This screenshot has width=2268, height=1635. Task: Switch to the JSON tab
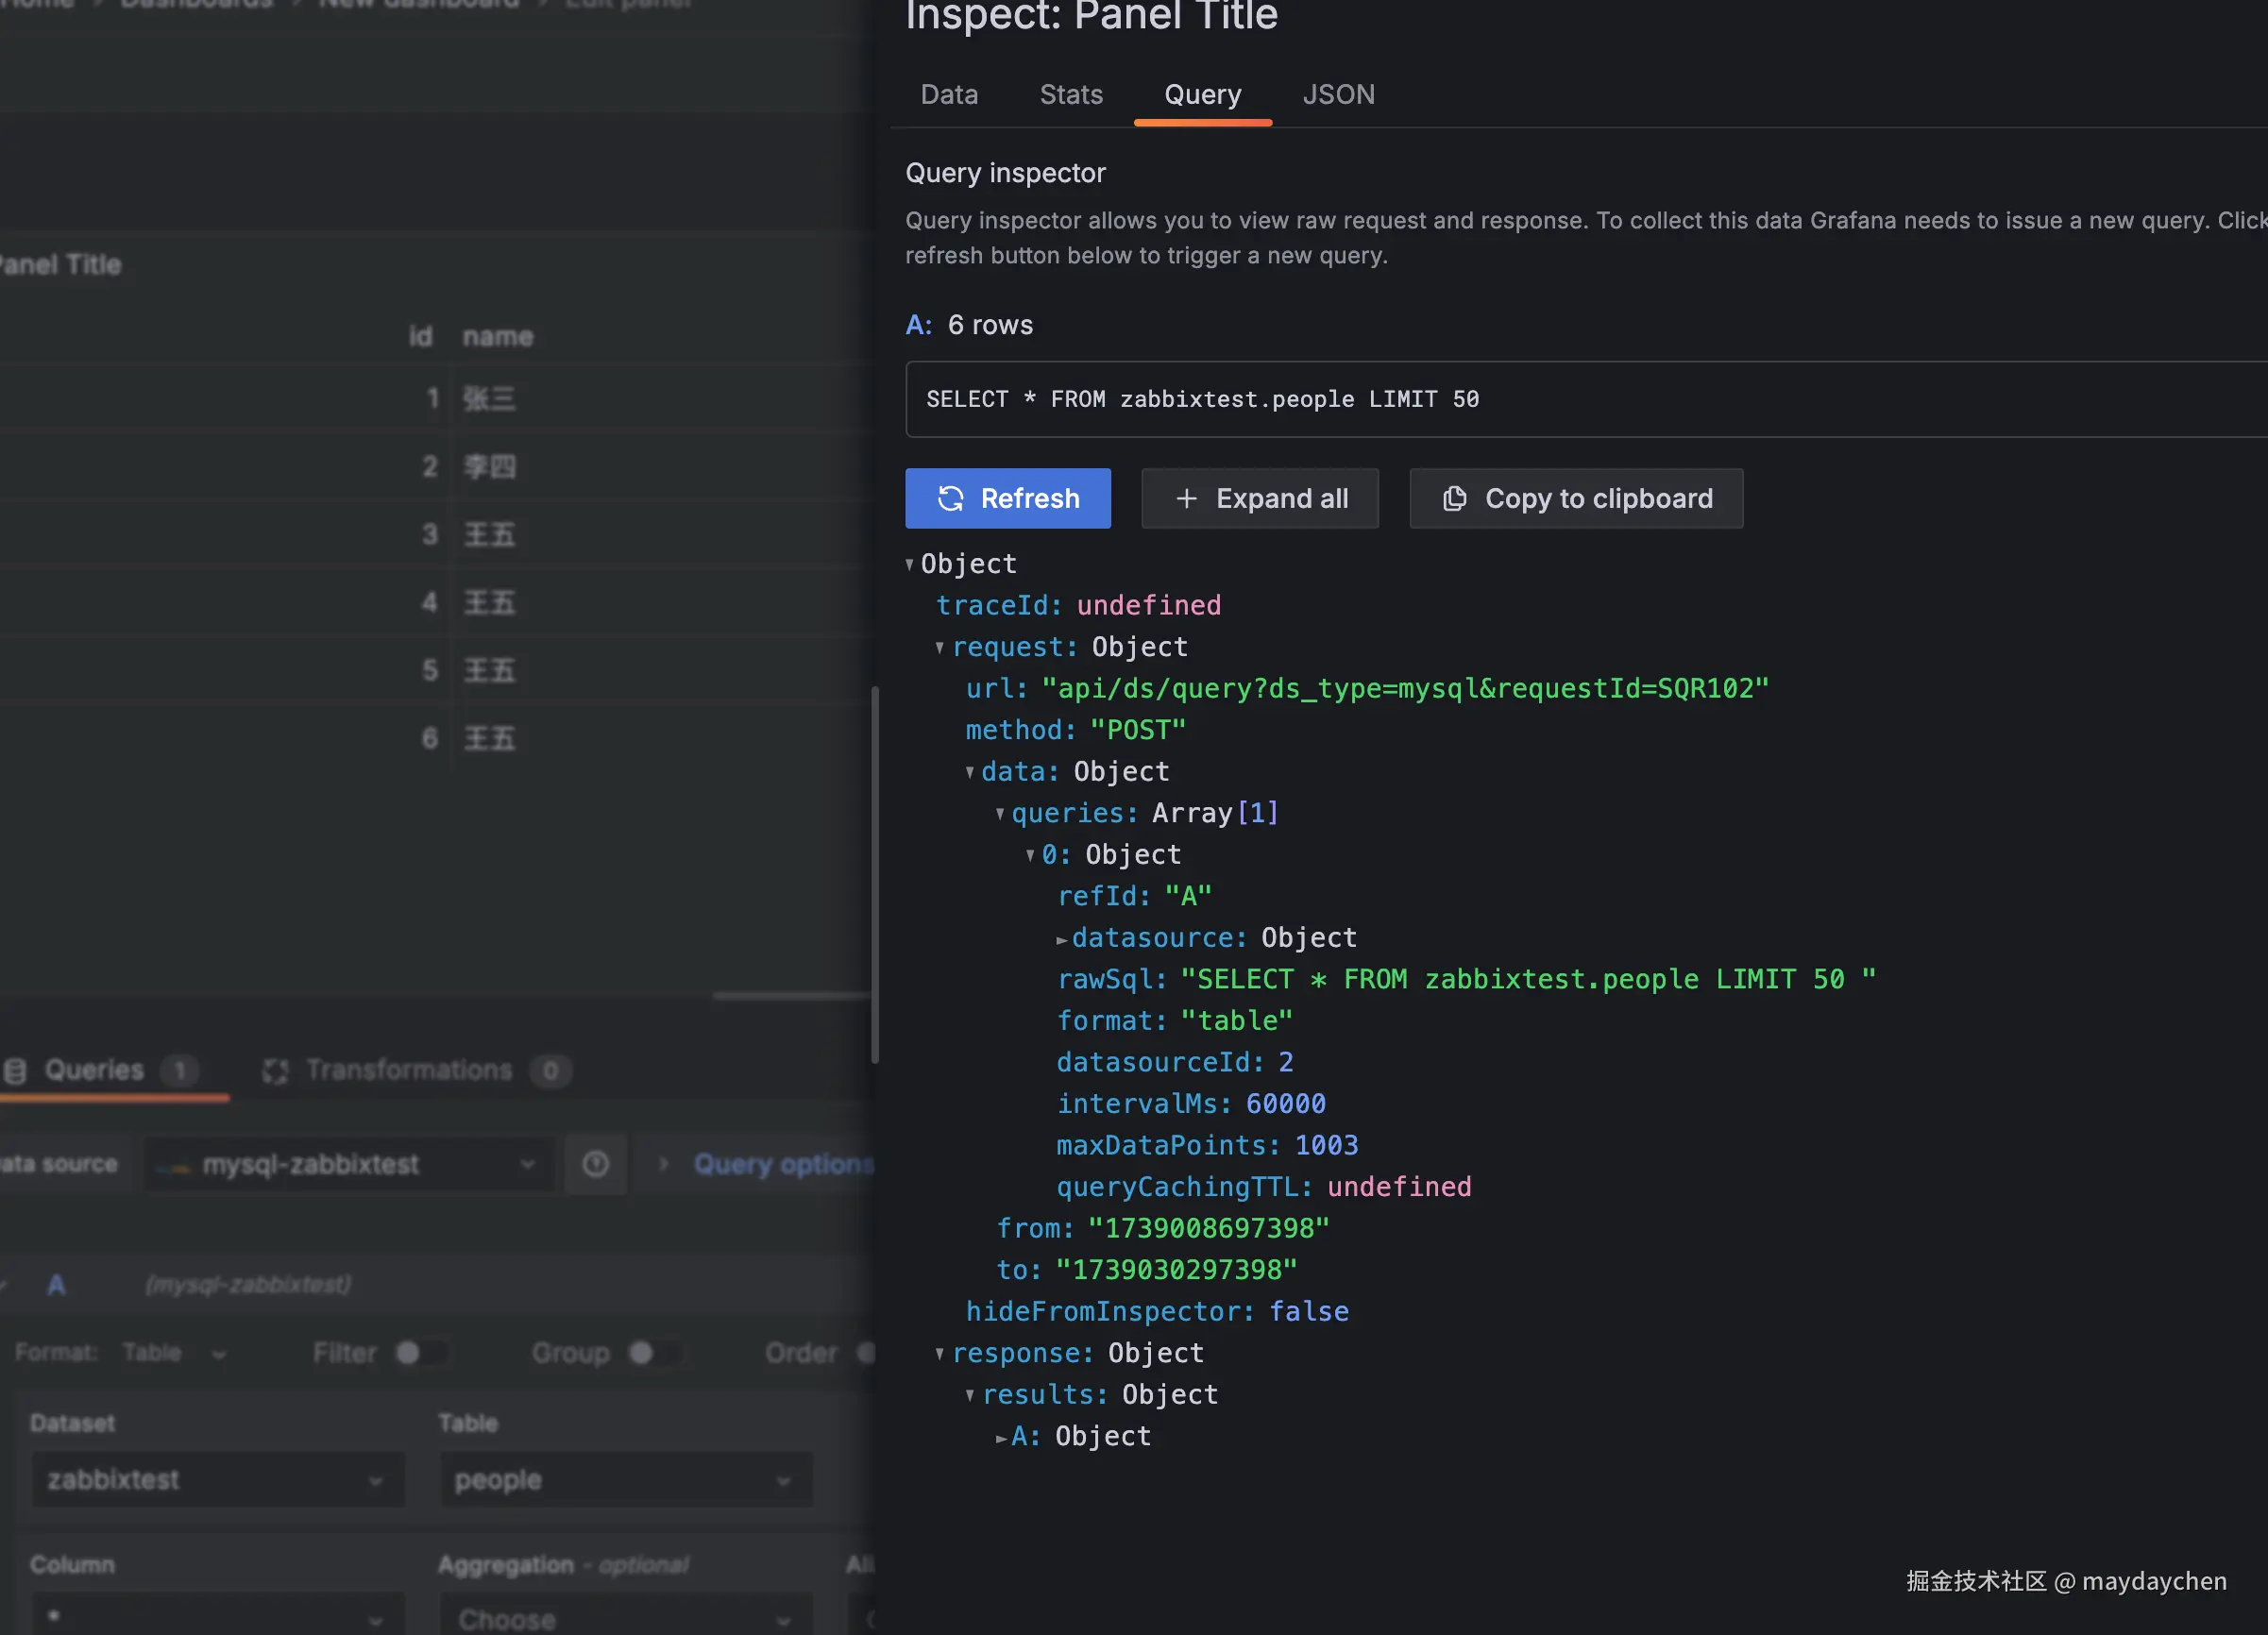[1338, 95]
